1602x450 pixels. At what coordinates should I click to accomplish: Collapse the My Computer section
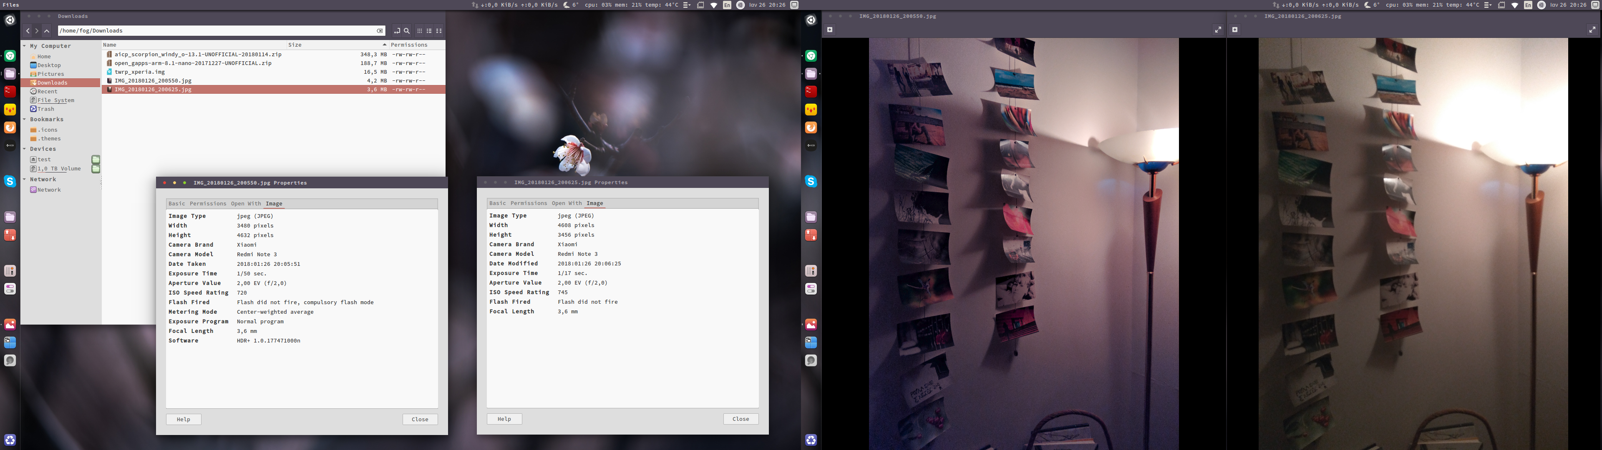point(25,46)
